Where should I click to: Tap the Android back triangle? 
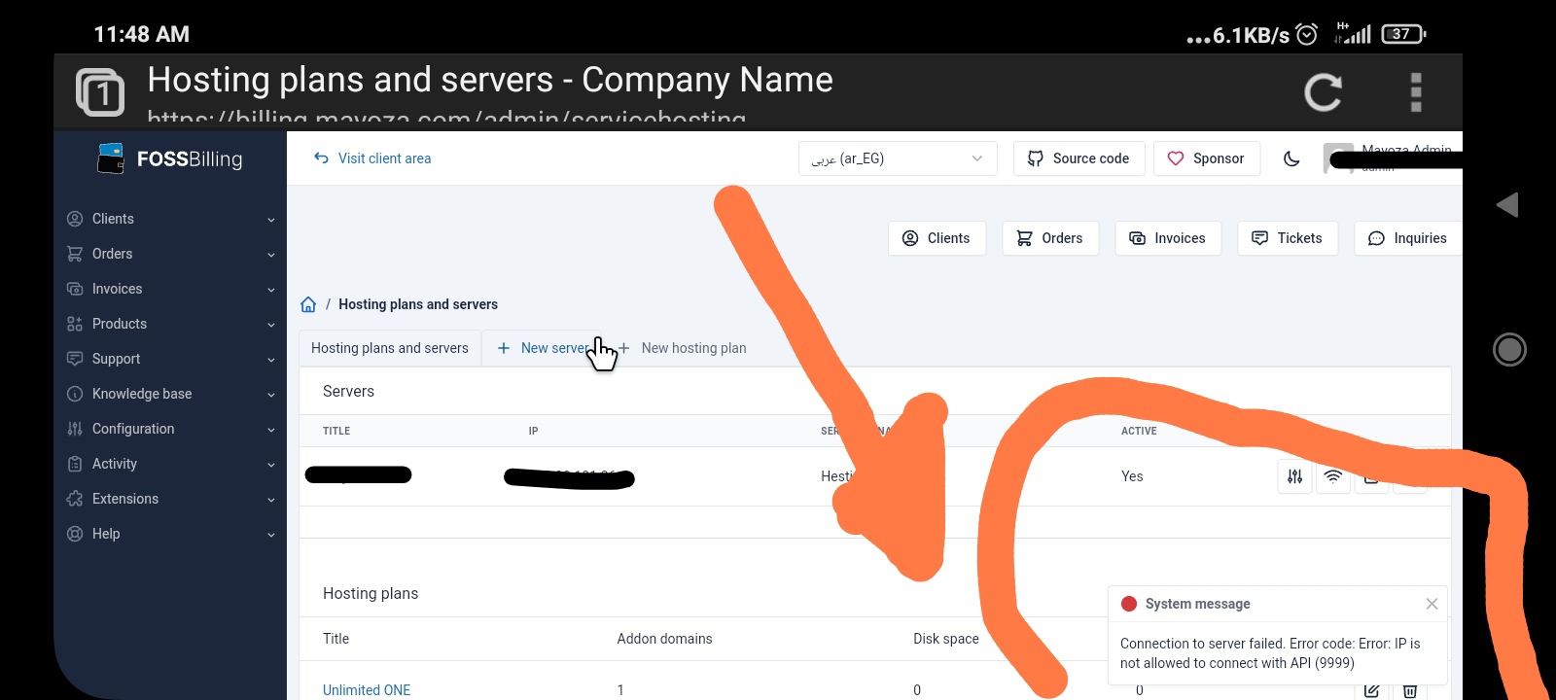pyautogui.click(x=1507, y=204)
